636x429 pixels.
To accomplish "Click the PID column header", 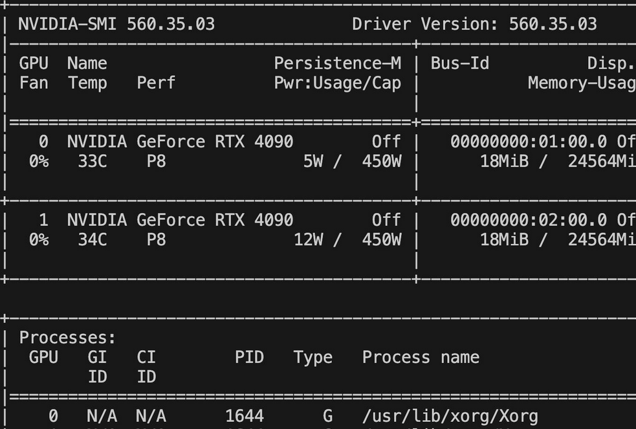I will 249,357.
